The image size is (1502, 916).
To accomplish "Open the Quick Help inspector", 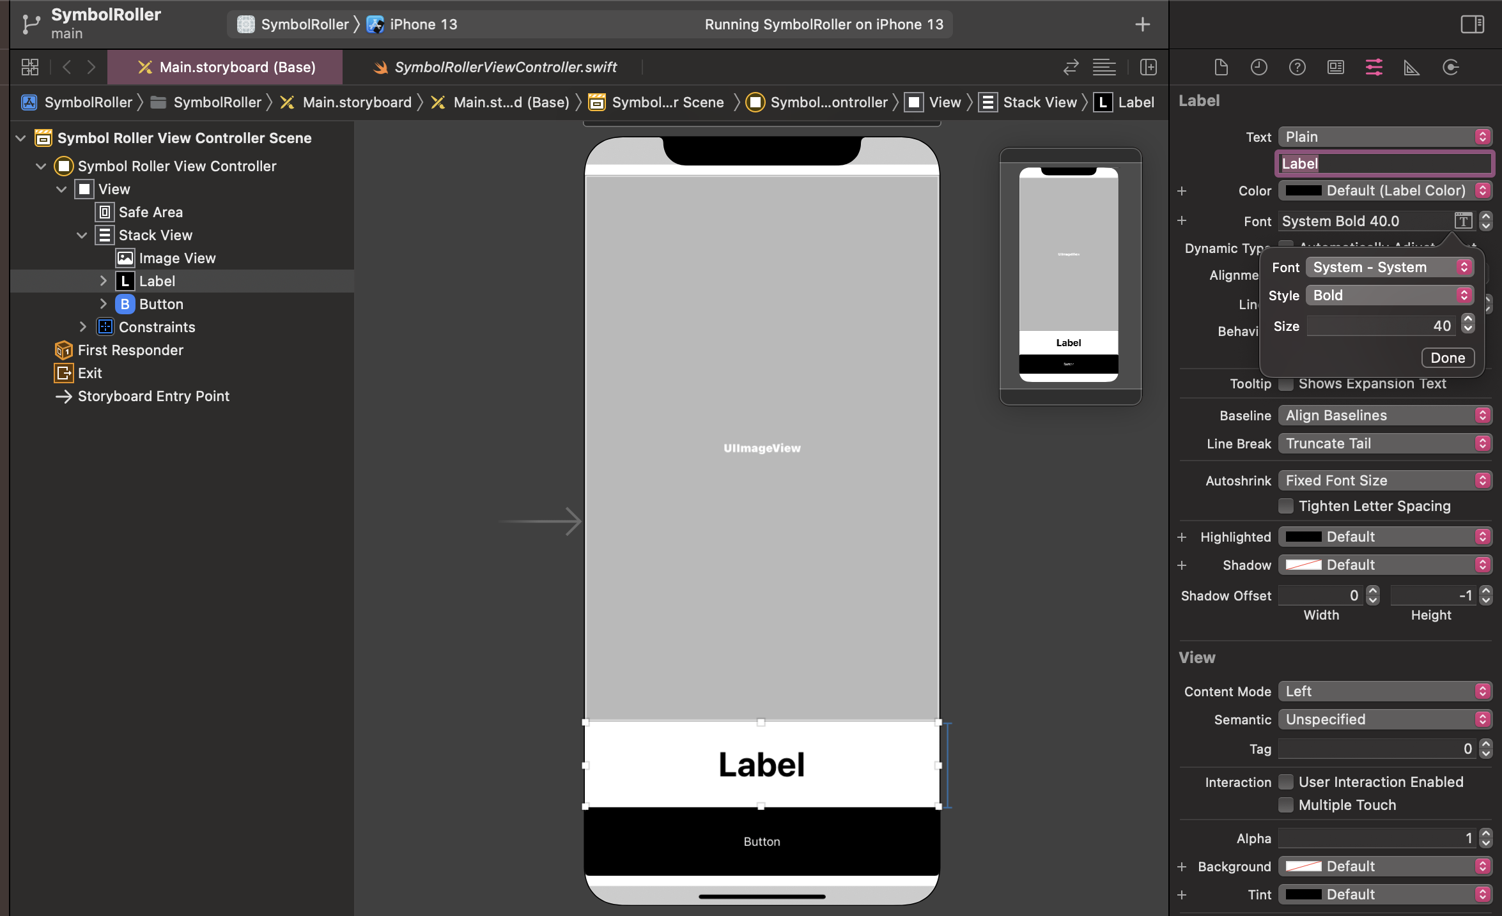I will pos(1297,67).
